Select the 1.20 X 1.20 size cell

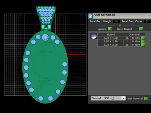tap(110, 38)
